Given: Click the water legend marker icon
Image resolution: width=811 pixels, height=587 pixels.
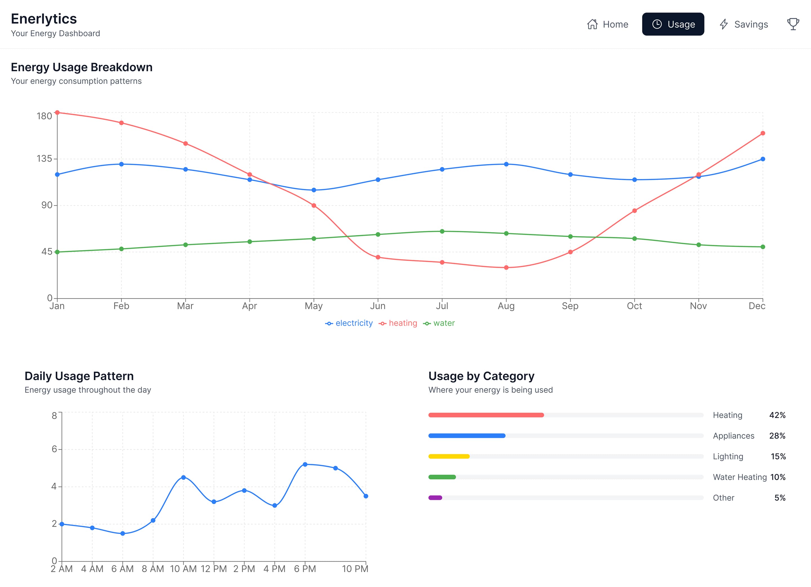Looking at the screenshot, I should [427, 324].
